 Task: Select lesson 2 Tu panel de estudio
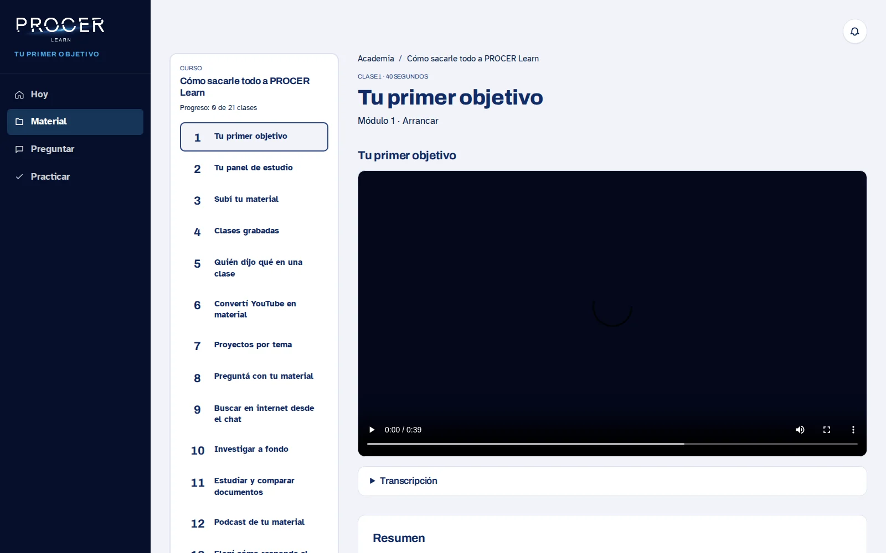(x=254, y=168)
